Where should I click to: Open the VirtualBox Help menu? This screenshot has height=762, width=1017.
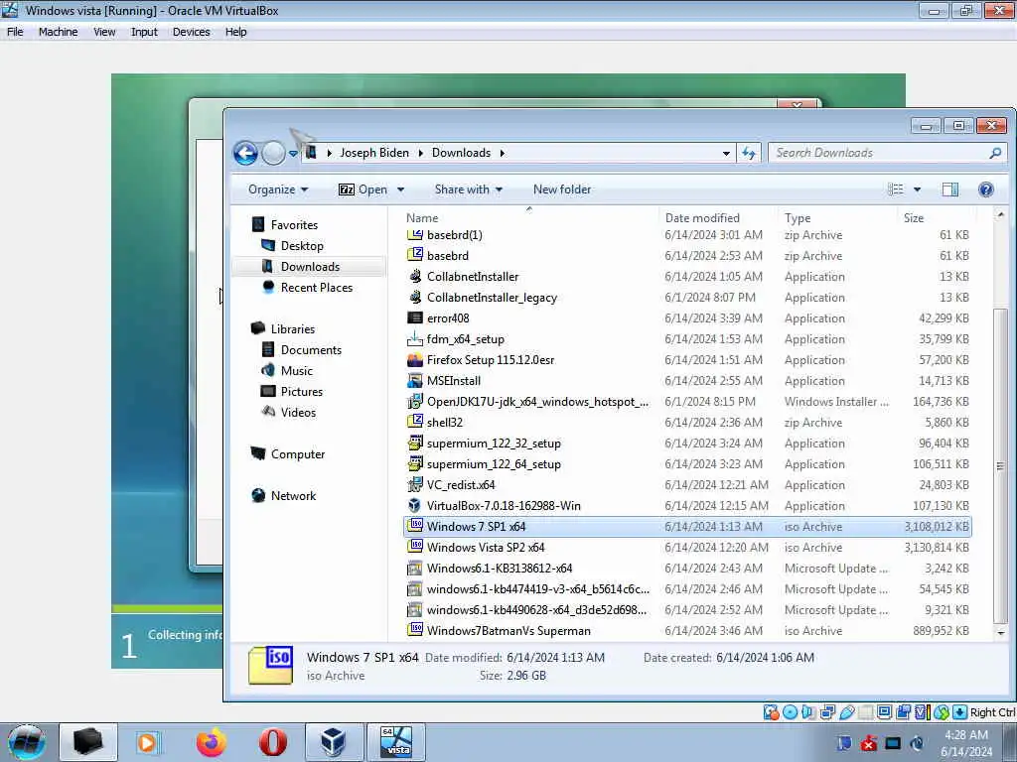[235, 32]
